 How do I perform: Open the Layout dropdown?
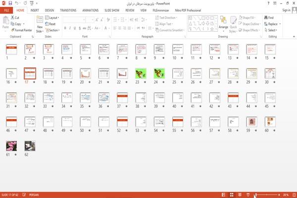[x=52, y=18]
